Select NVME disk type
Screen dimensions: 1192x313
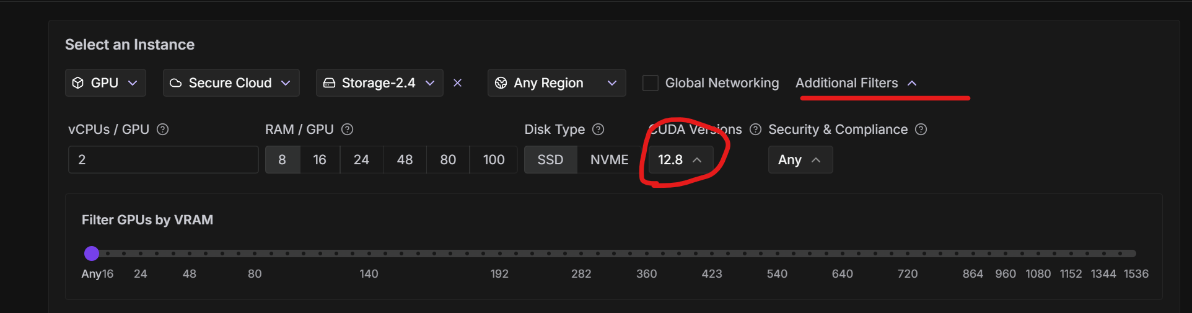click(x=609, y=160)
